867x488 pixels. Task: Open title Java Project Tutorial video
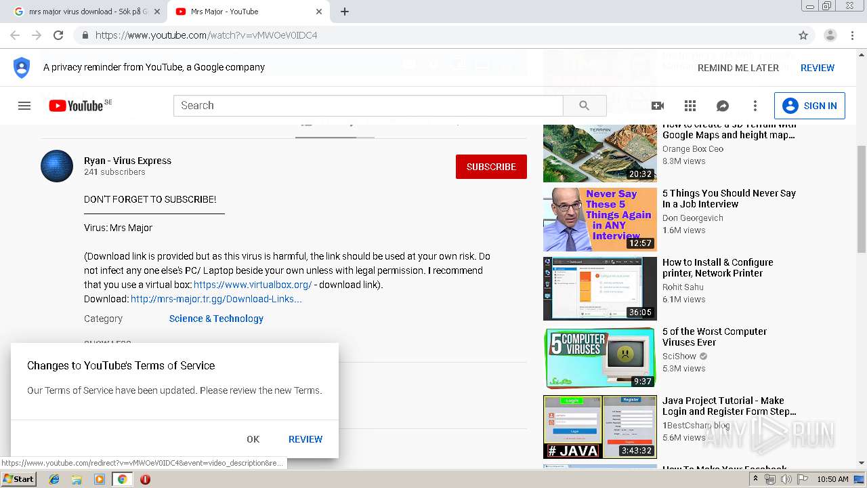click(729, 406)
